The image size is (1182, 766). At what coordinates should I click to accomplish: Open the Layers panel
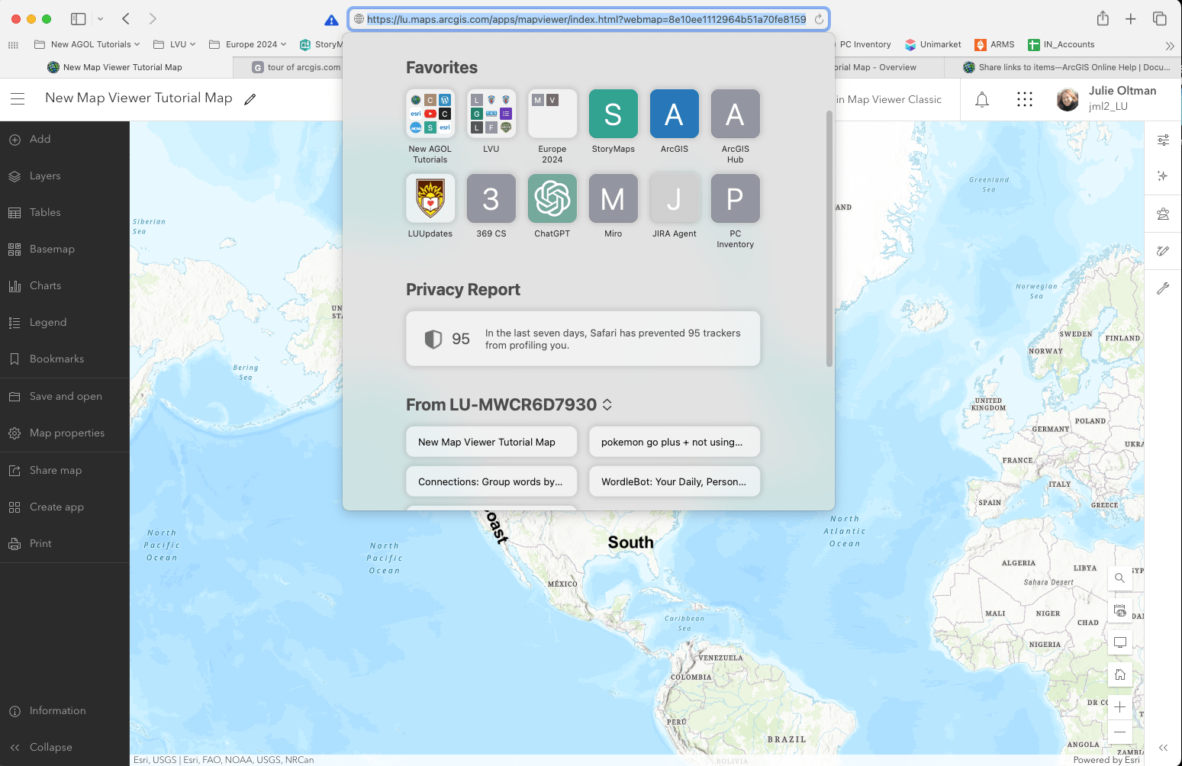[x=44, y=176]
